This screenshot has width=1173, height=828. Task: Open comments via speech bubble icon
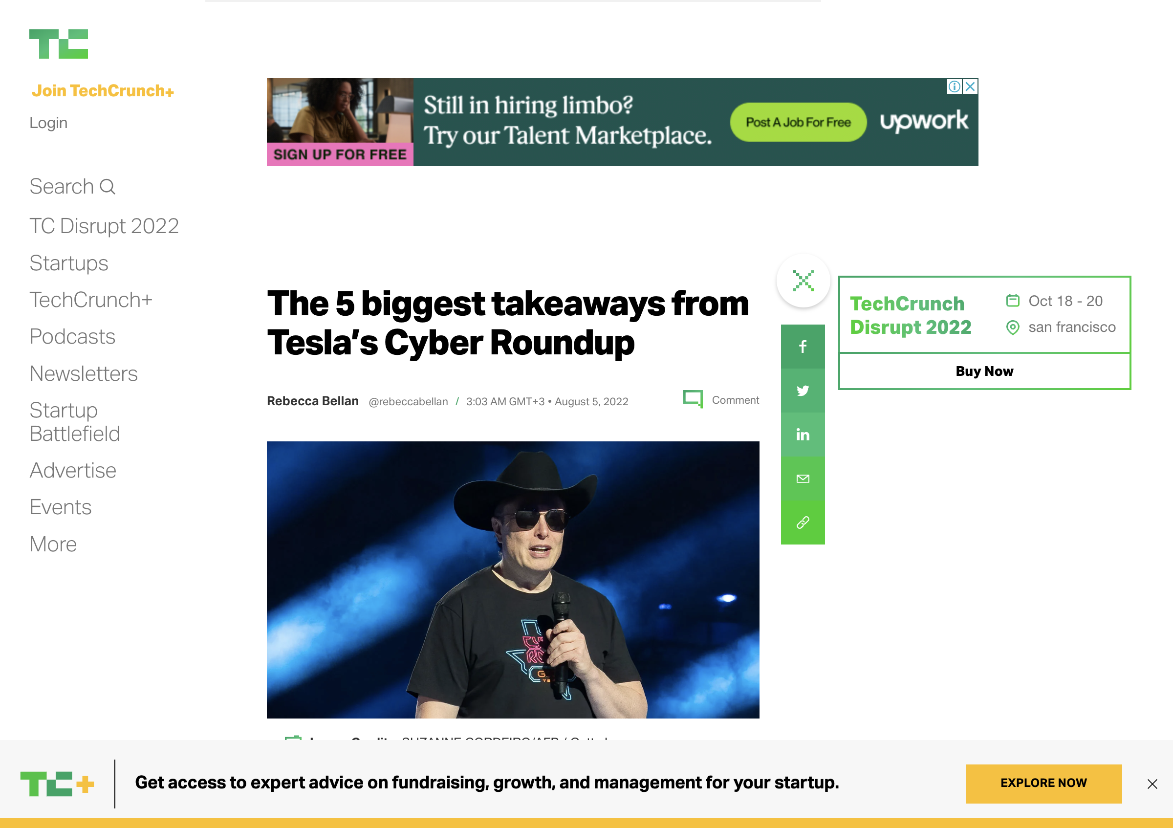693,399
